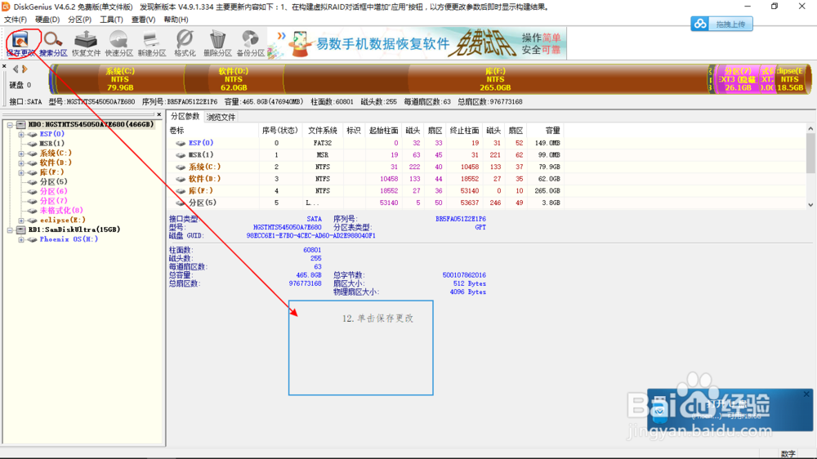Open the 硬盘(D) menu
817x459 pixels.
(47, 20)
